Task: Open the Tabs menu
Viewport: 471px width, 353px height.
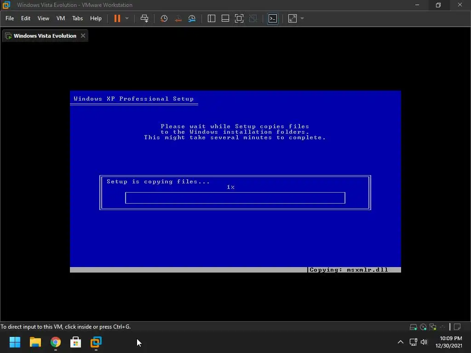Action: point(77,18)
